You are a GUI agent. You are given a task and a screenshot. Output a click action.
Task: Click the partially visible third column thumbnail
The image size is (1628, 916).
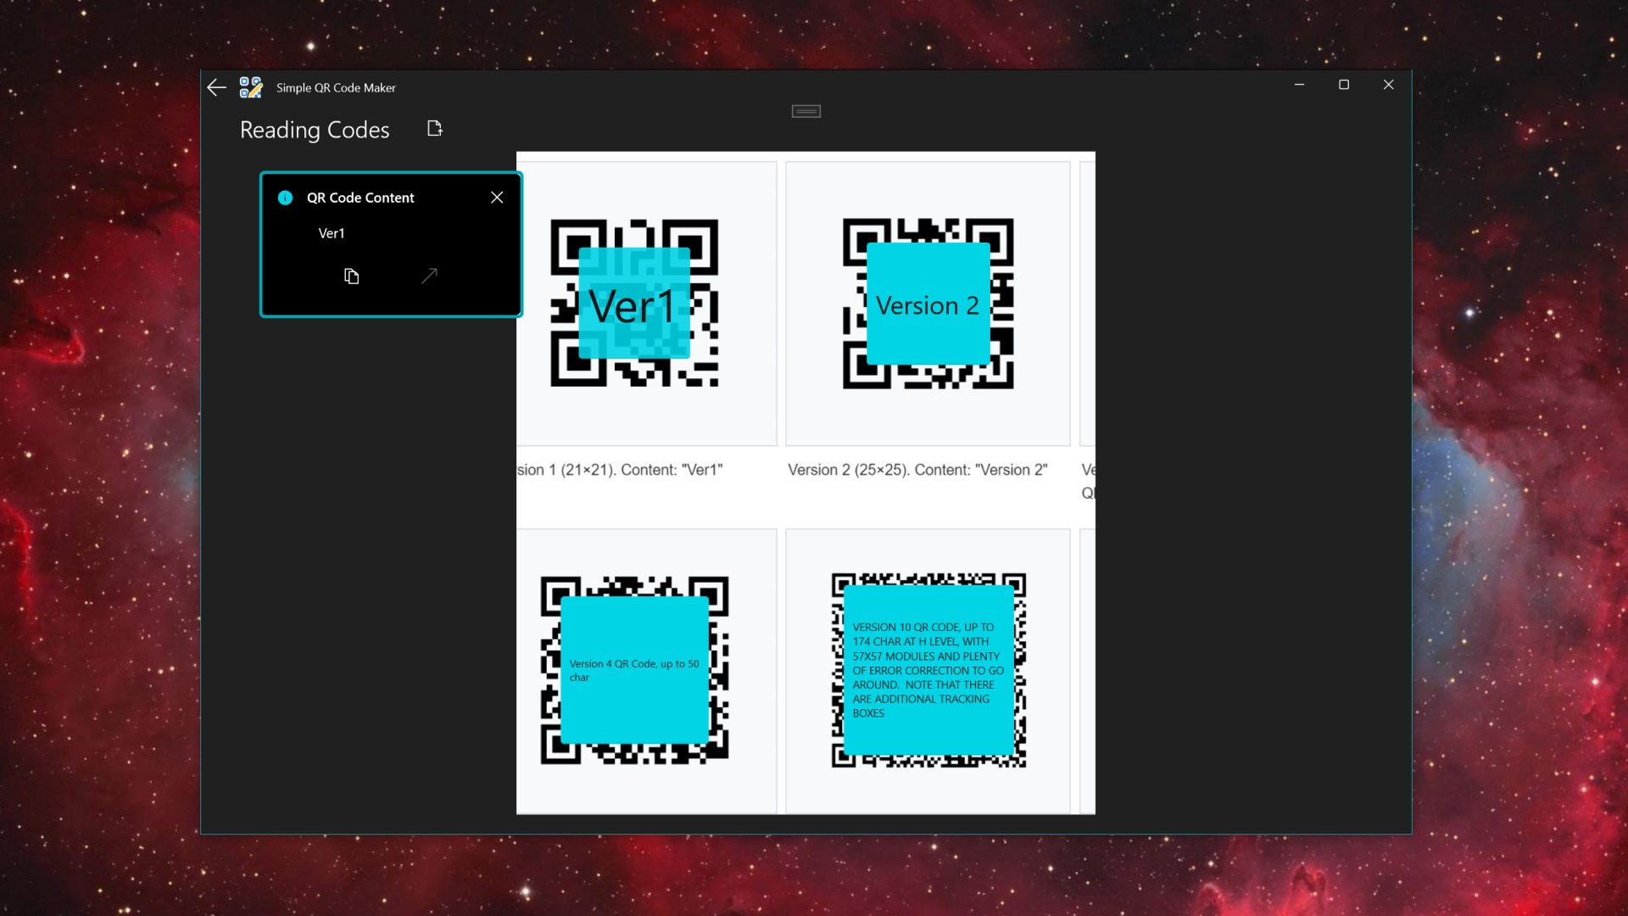[1087, 304]
